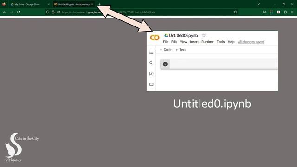
Task: Go forward to the next page
Action: coord(12,12)
